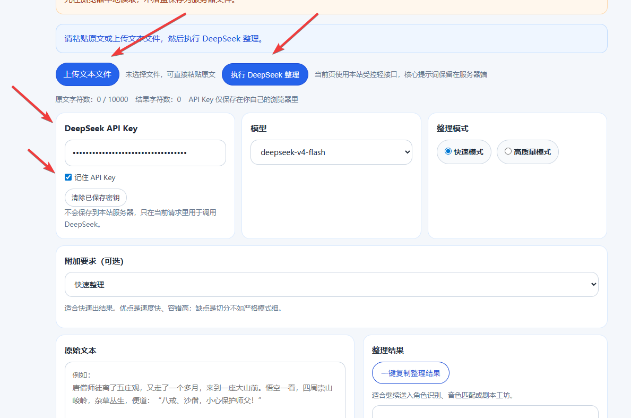The height and width of the screenshot is (418, 631).
Task: Click the 未选择文件，可直接粘贴原文 text
Action: (x=170, y=74)
